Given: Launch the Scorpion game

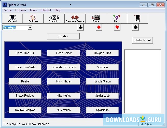Looking at the screenshot, I should (x=102, y=67).
